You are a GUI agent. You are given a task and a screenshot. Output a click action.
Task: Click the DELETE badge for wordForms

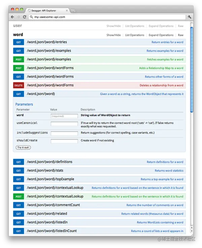[x=19, y=85]
